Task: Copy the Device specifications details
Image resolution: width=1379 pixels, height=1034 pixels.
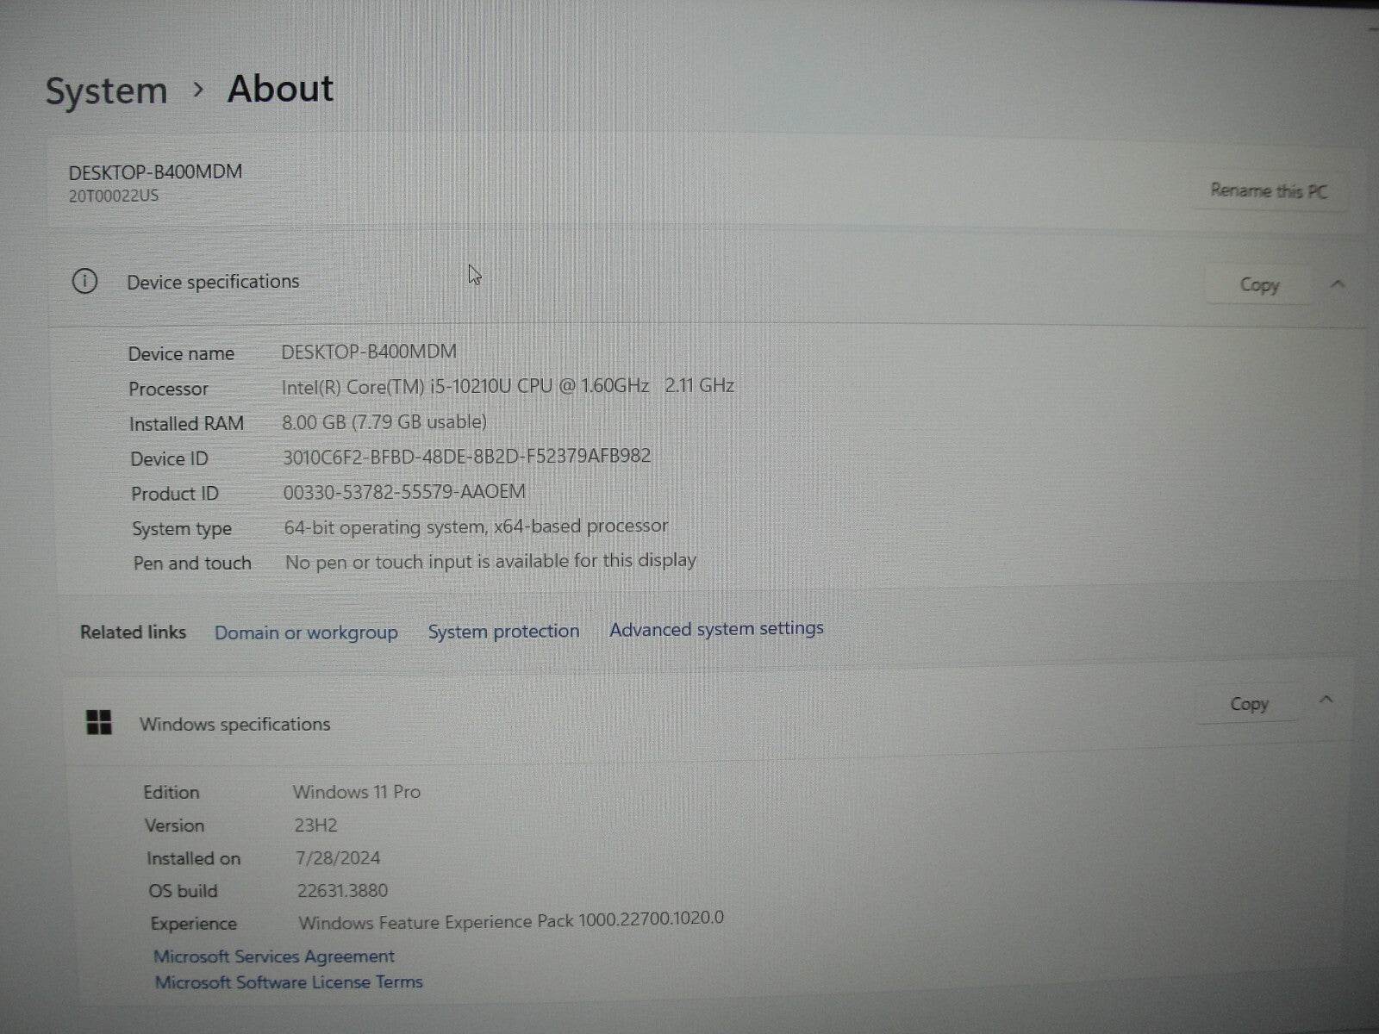Action: [x=1258, y=284]
